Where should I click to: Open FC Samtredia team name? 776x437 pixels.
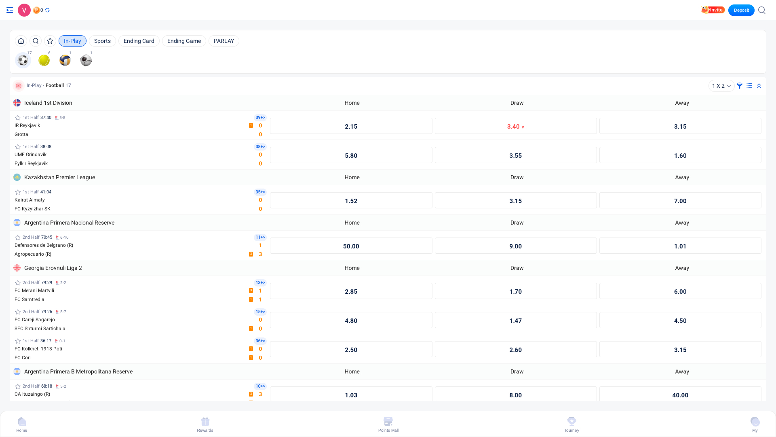click(x=30, y=299)
